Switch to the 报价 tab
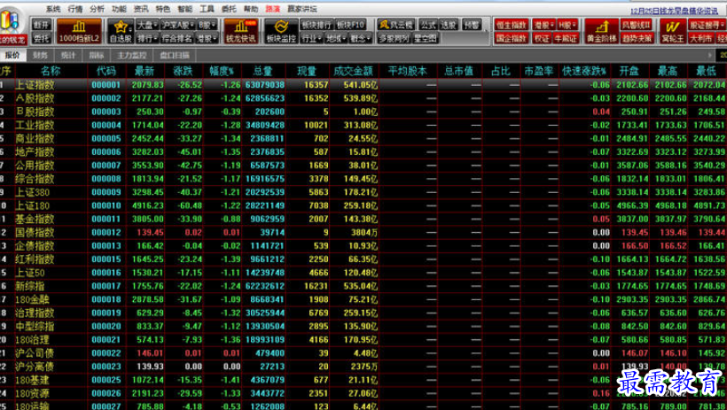Screen dimensions: 727x410 (x=13, y=56)
